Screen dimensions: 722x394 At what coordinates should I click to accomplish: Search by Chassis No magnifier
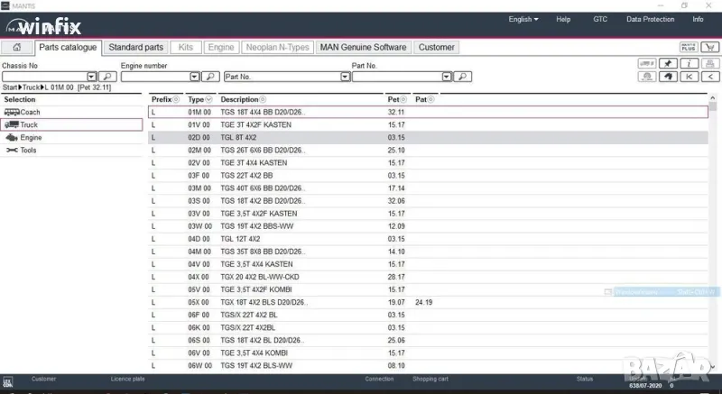click(x=107, y=77)
